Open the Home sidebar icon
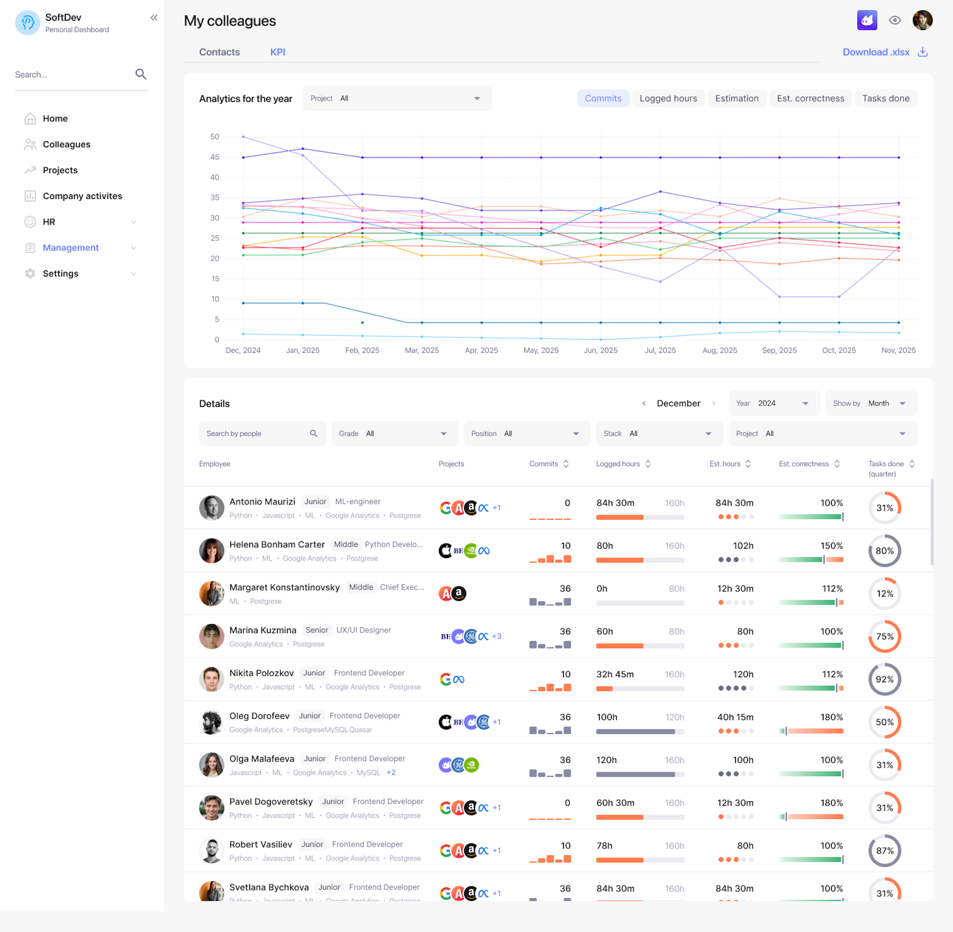 pos(30,118)
